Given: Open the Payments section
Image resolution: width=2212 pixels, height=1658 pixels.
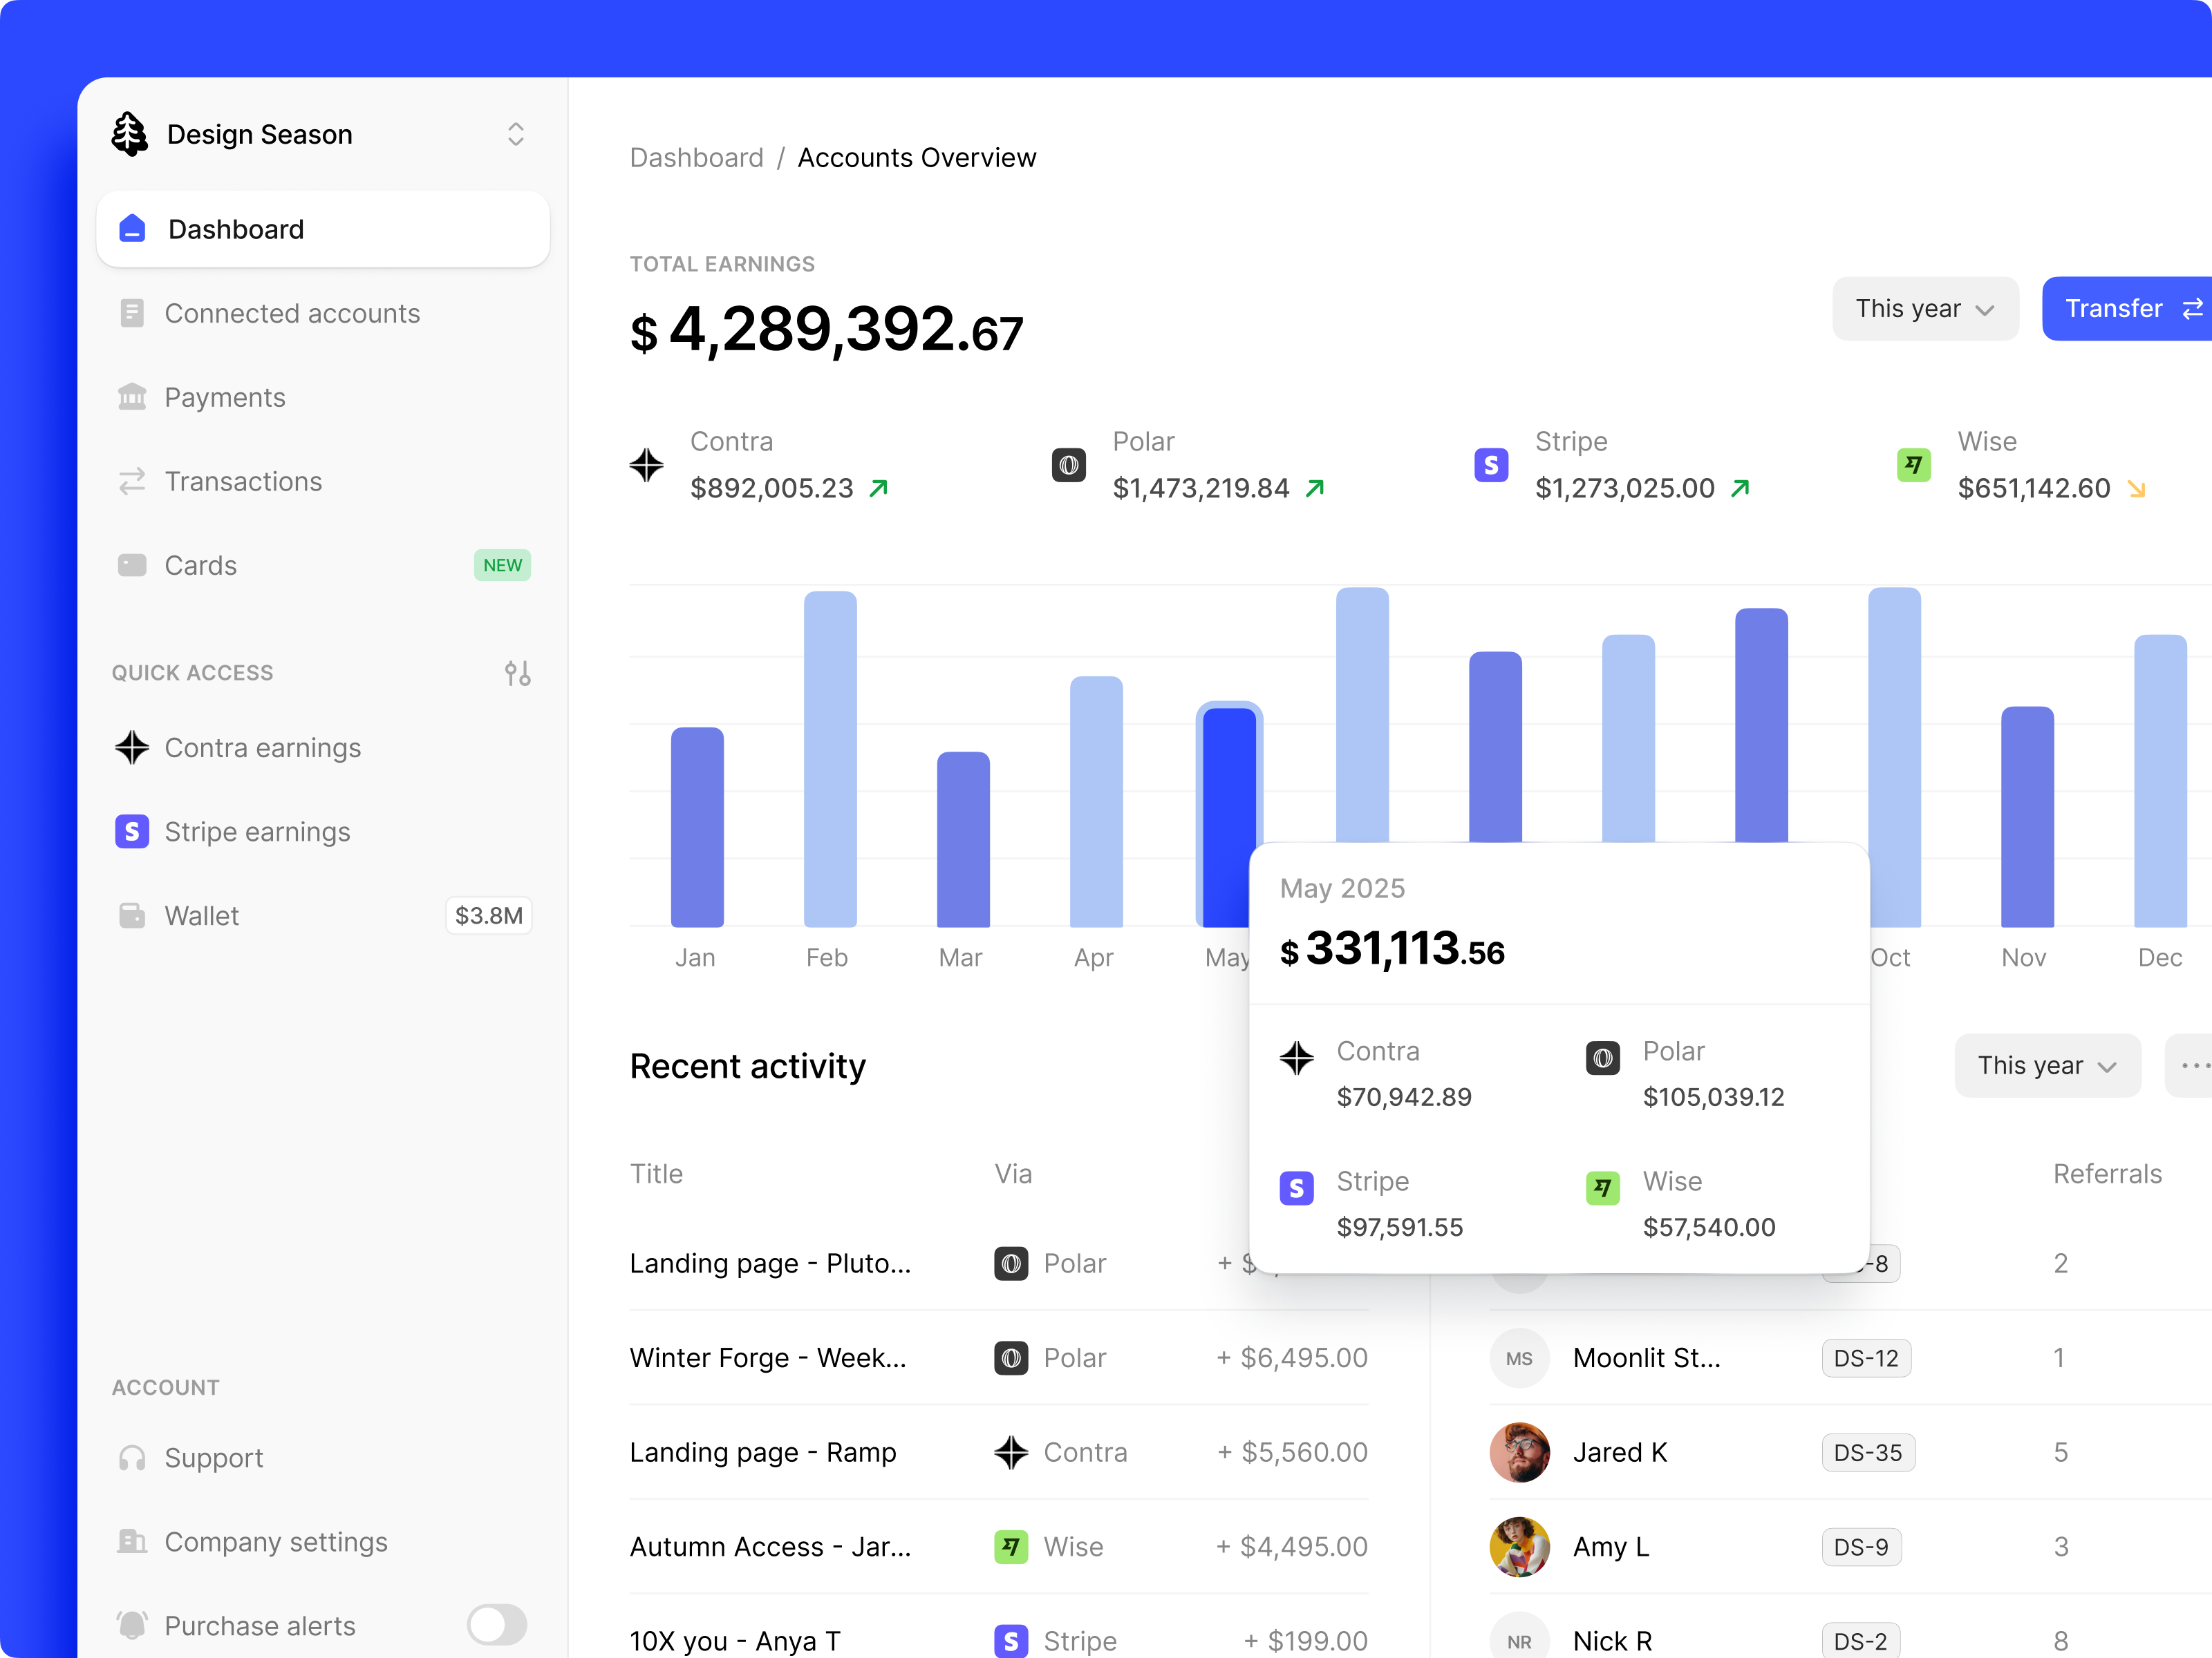Looking at the screenshot, I should coord(323,397).
